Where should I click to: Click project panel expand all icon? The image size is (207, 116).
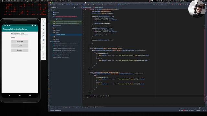[76, 7]
